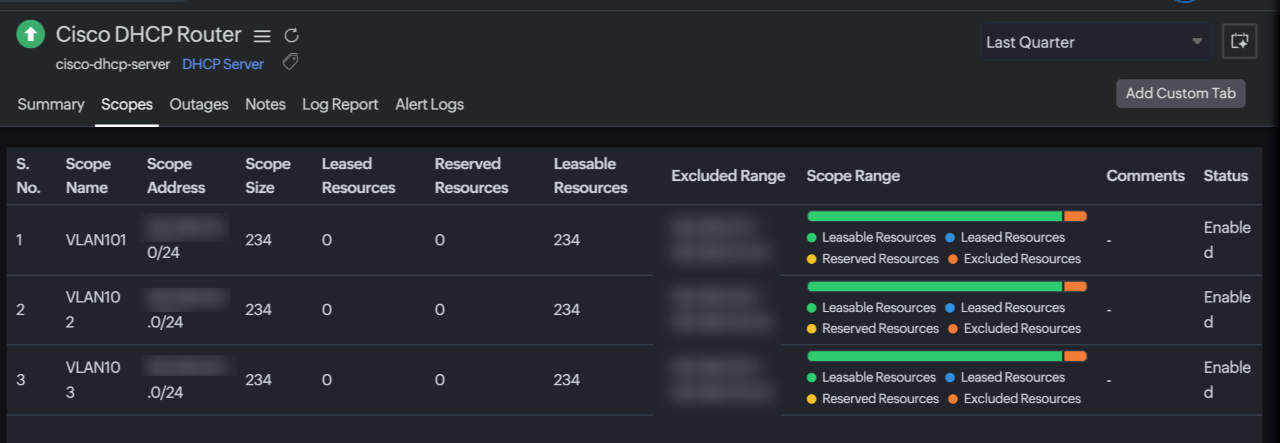
Task: Click the cisco-dhcp-server hostname text
Action: (x=113, y=64)
